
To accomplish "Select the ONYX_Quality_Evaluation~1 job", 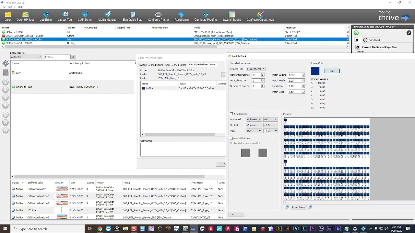I will point(73,87).
